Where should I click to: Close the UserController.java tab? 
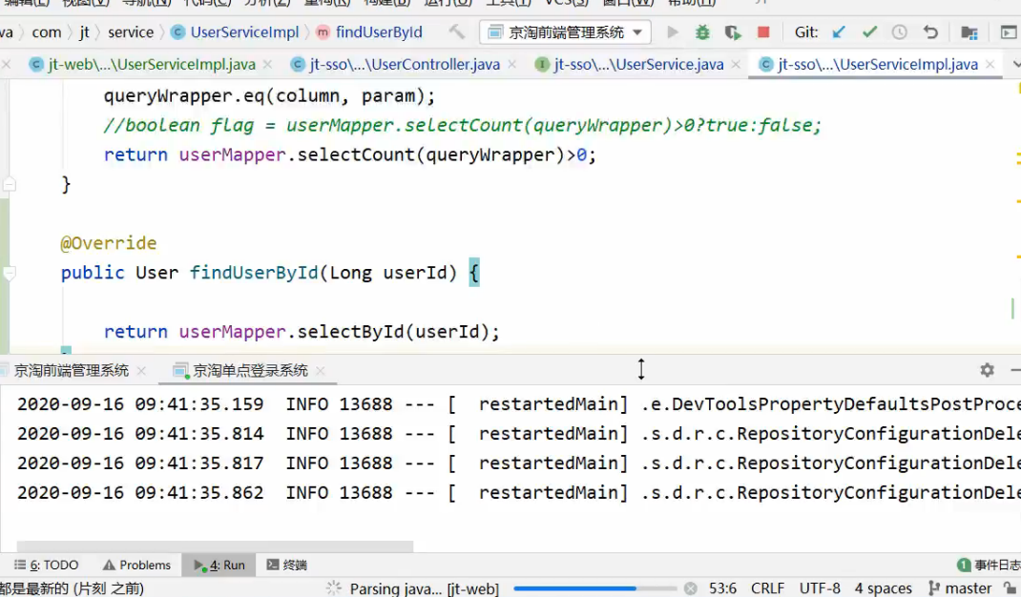coord(512,65)
